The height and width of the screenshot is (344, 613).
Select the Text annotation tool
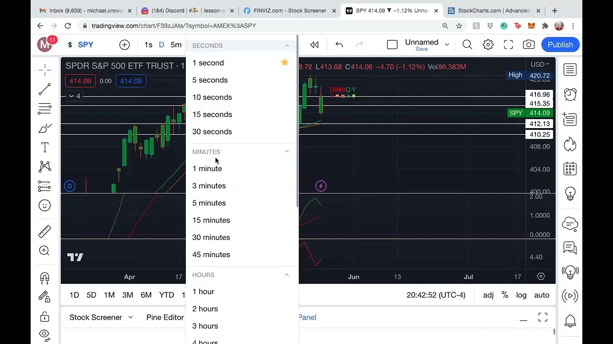click(x=45, y=148)
